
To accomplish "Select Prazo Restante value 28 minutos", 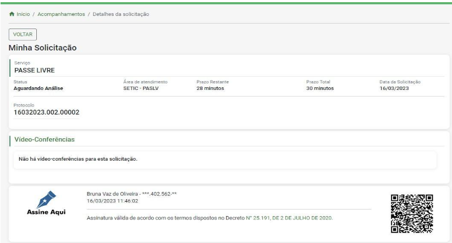I will [210, 88].
